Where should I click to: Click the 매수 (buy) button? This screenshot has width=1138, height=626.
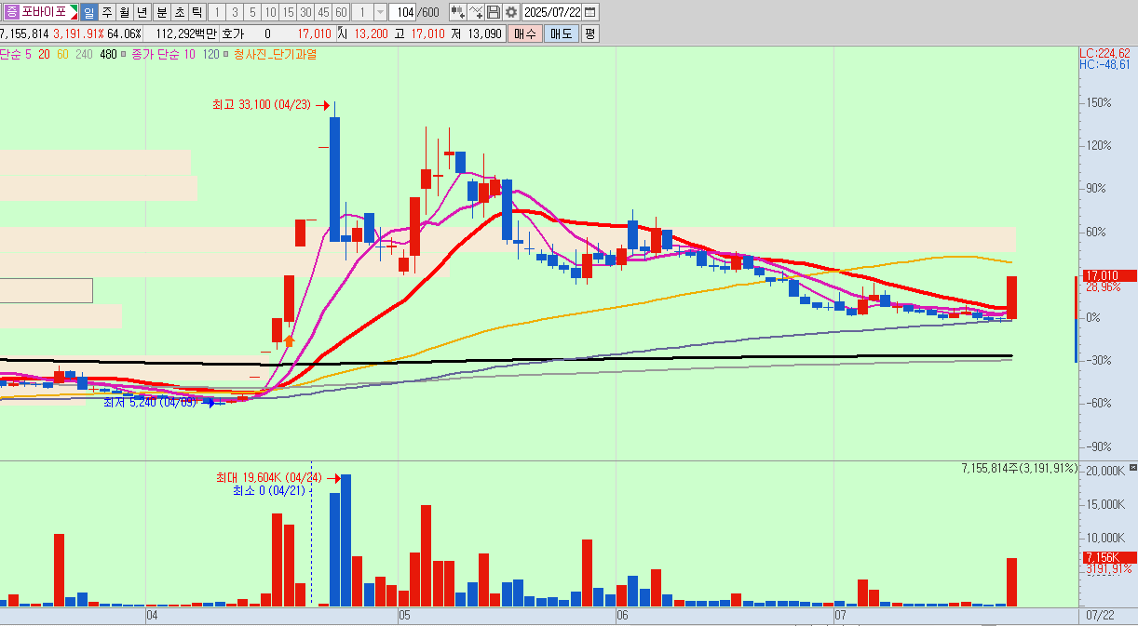(525, 33)
